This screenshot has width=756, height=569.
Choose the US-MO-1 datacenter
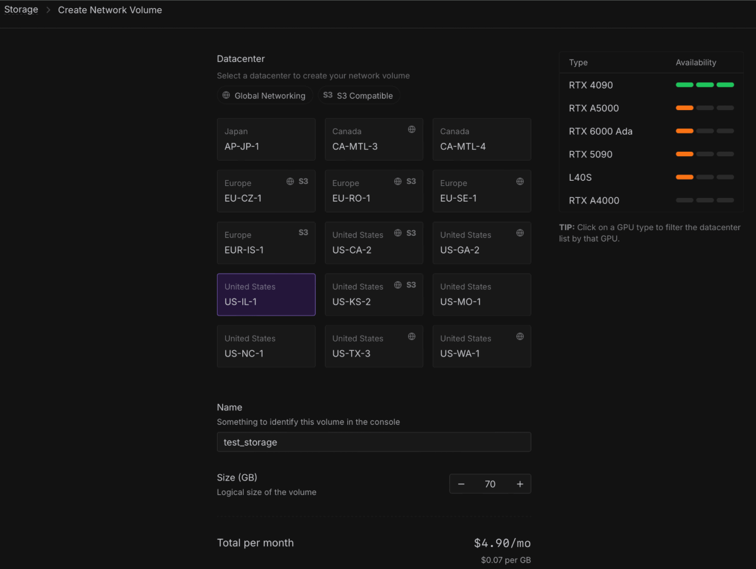point(481,295)
